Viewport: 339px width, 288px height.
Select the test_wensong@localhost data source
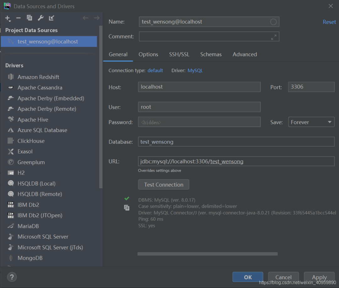tap(48, 42)
